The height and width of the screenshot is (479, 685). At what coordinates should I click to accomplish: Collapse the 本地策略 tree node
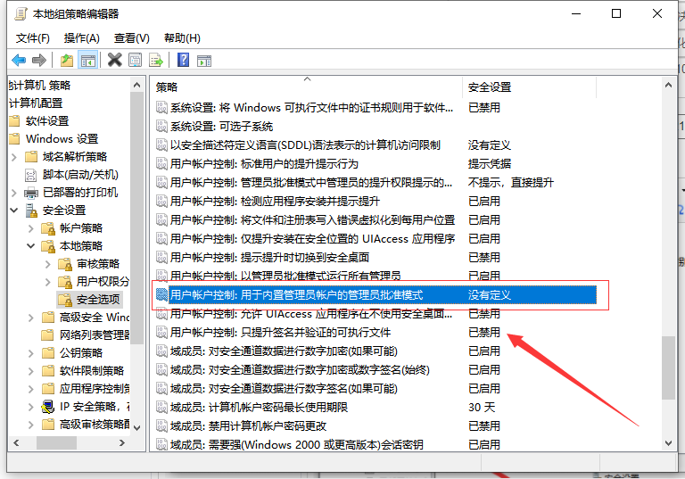point(31,246)
